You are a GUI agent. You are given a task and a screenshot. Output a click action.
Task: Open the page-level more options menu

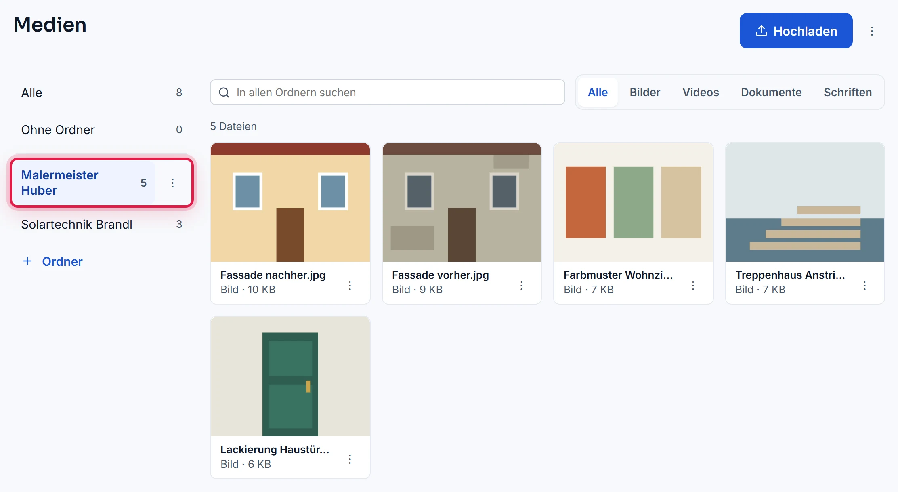coord(872,31)
